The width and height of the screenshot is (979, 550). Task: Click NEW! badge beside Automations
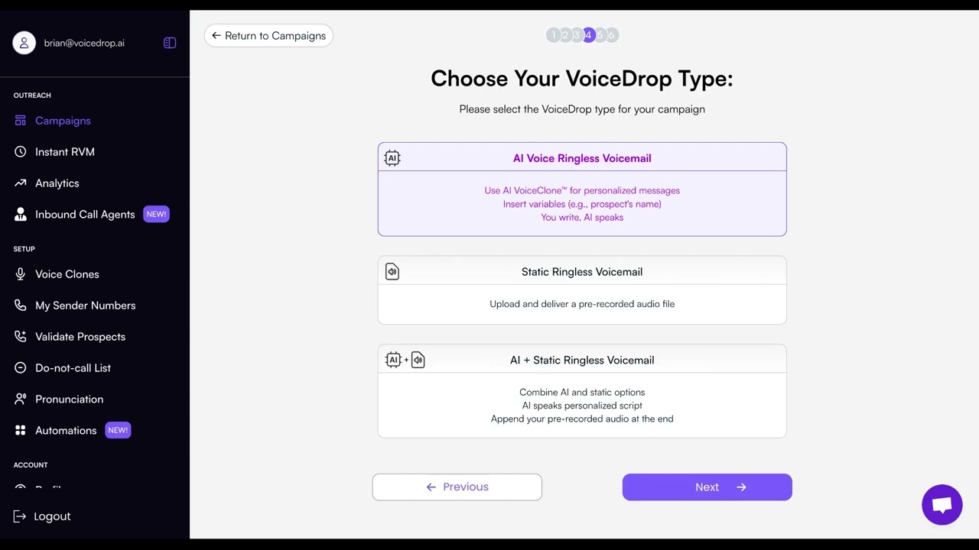point(118,431)
